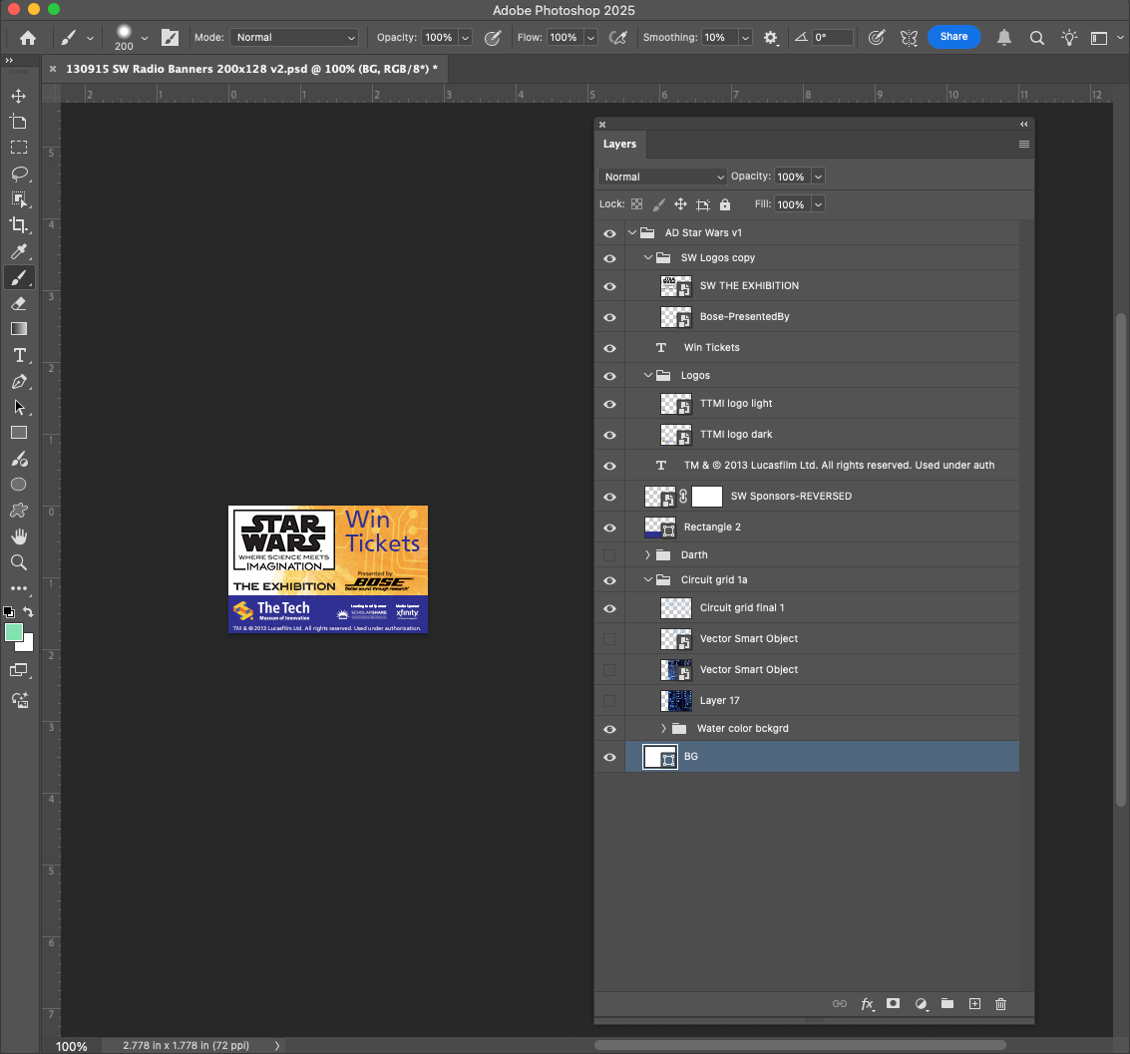Toggle lock all layer attributes
1130x1054 pixels.
(725, 204)
